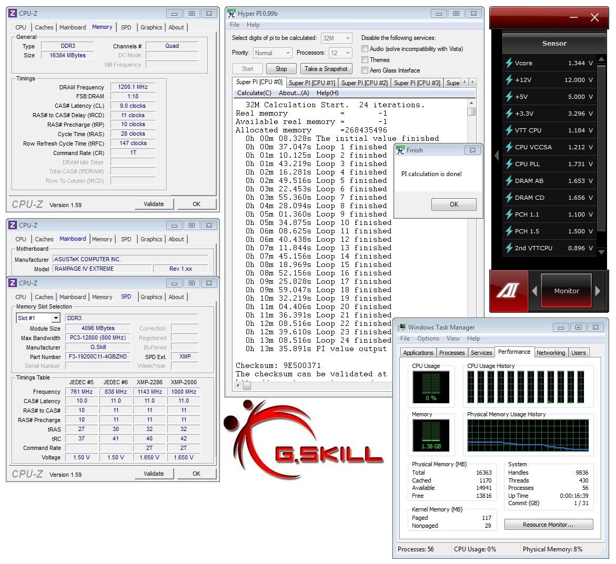The width and height of the screenshot is (616, 564).
Task: Expand the Slot #1 memory slot dropdown
Action: 56,318
